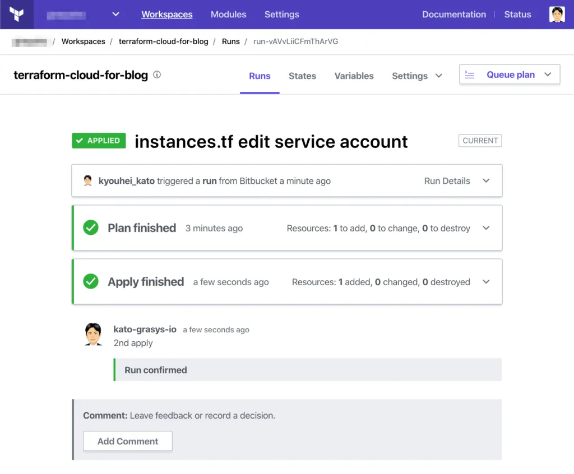The height and width of the screenshot is (474, 574).
Task: Open the Queue plan dropdown arrow
Action: [x=548, y=75]
